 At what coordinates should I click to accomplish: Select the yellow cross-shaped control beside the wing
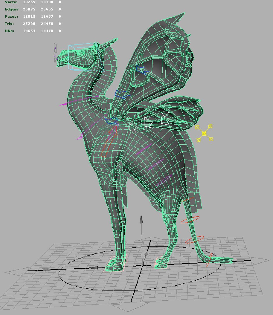(204, 133)
